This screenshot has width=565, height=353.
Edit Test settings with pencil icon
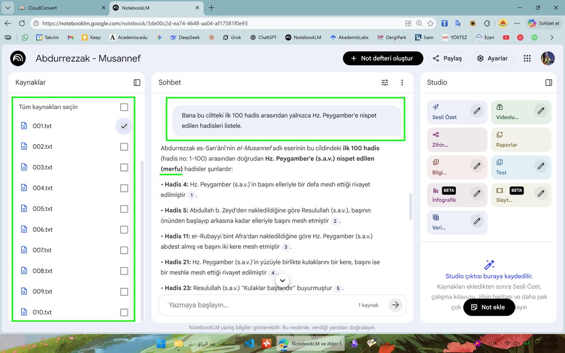point(541,166)
